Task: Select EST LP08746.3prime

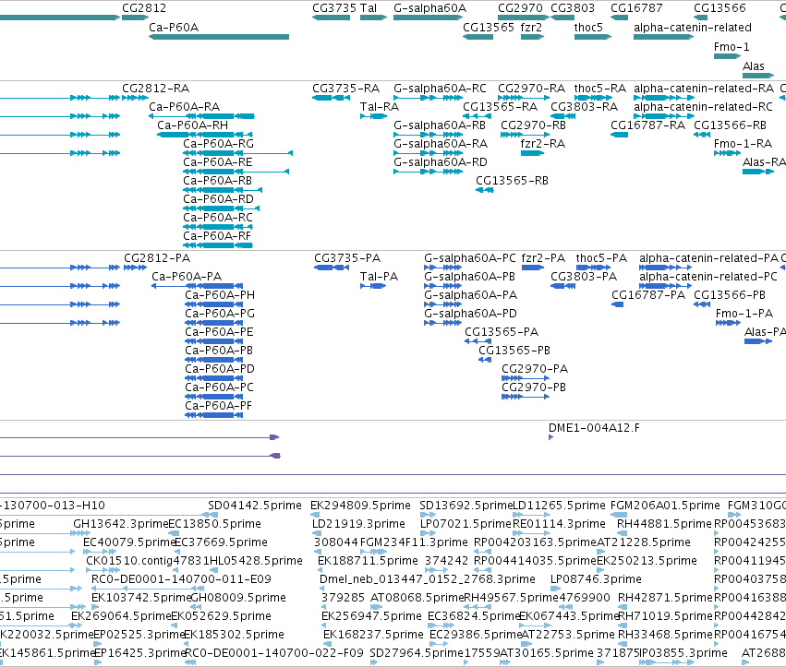Action: (596, 579)
